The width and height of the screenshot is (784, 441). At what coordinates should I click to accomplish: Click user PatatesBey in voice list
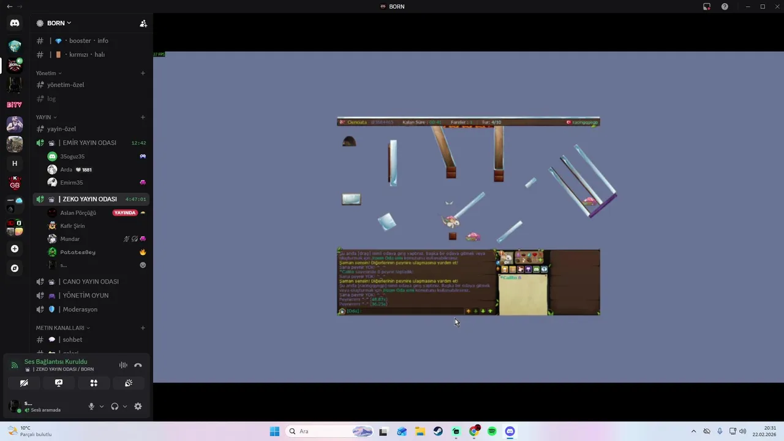(x=97, y=252)
